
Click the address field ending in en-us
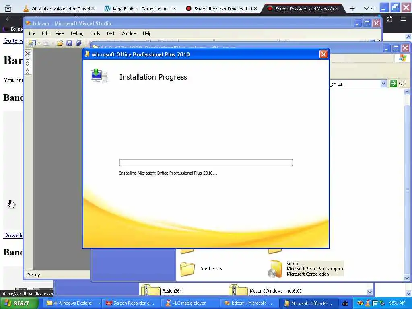point(355,84)
